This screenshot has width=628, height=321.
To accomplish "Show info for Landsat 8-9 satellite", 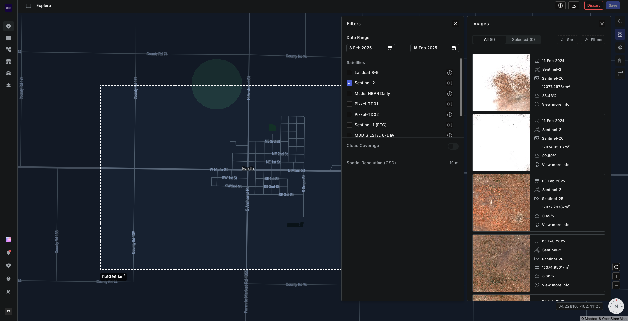I will click(449, 73).
